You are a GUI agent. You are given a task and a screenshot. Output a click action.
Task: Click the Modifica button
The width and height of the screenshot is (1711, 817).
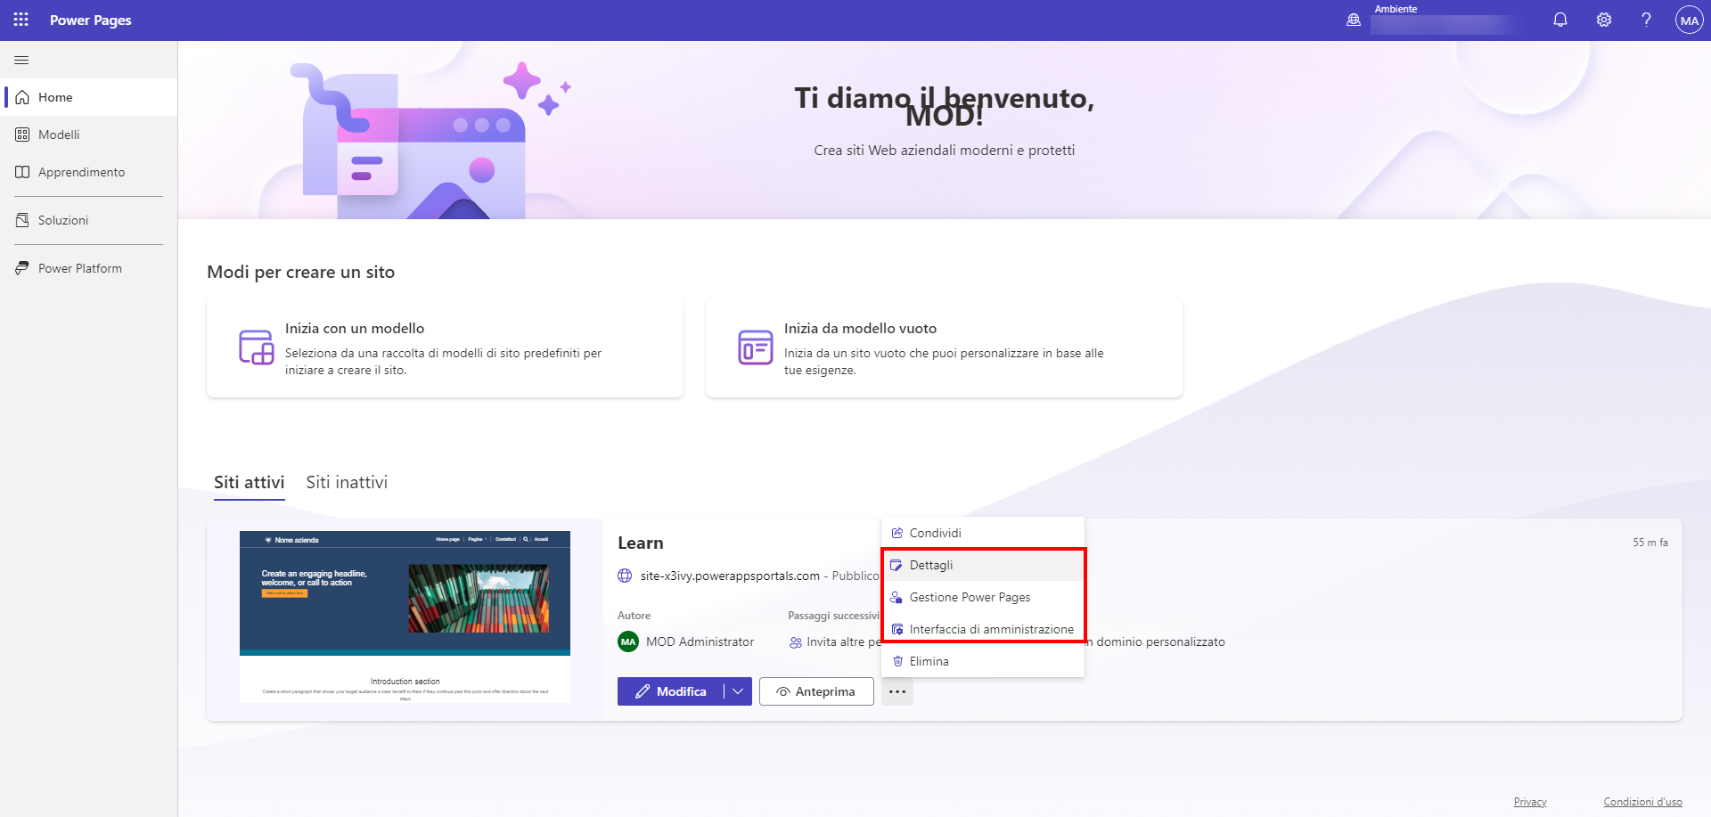[x=670, y=691]
